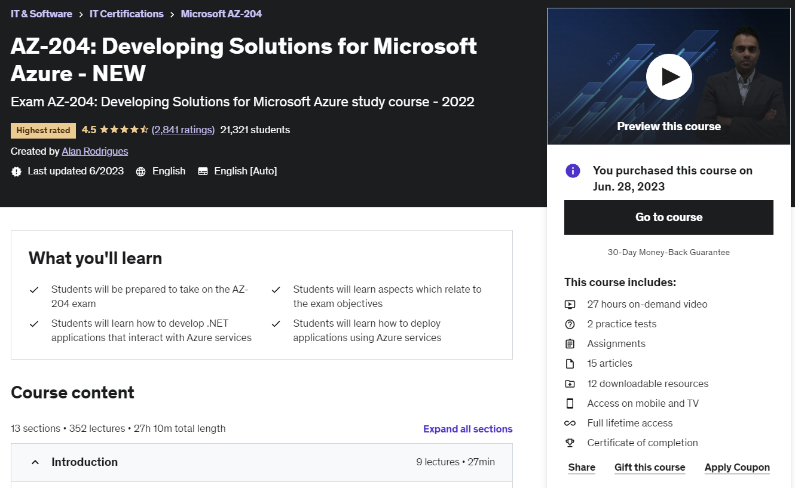Click the This course includes heading
This screenshot has width=795, height=488.
coord(620,282)
